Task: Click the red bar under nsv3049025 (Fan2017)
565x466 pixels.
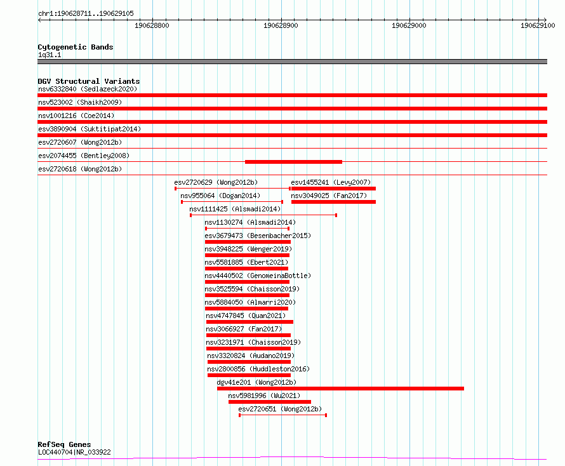Action: (333, 202)
